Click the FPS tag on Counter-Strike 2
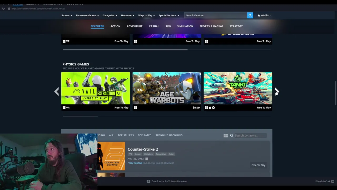The width and height of the screenshot is (337, 190). 130,154
